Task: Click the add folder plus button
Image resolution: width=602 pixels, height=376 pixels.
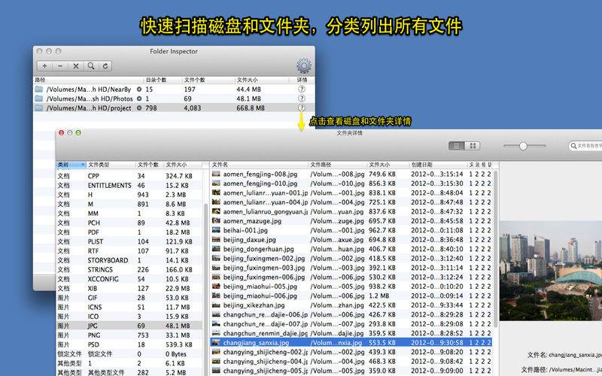Action: click(44, 66)
